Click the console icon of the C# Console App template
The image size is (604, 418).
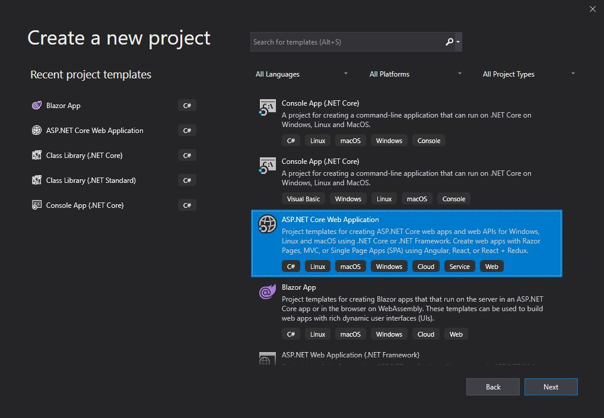point(268,107)
